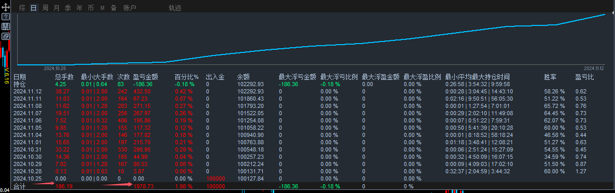Viewport: 615px width, 193px height.
Task: Open the question mark help icon
Action: click(6, 17)
